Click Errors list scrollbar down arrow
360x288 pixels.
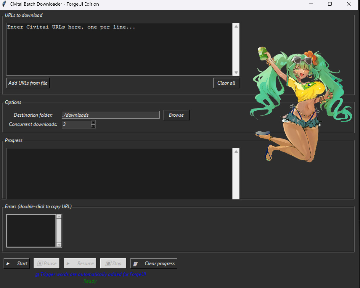pos(59,245)
